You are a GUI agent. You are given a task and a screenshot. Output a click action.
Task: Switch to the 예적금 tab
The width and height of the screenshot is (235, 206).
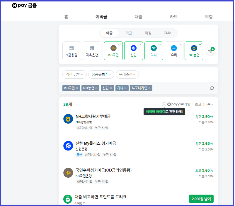pyautogui.click(x=101, y=17)
